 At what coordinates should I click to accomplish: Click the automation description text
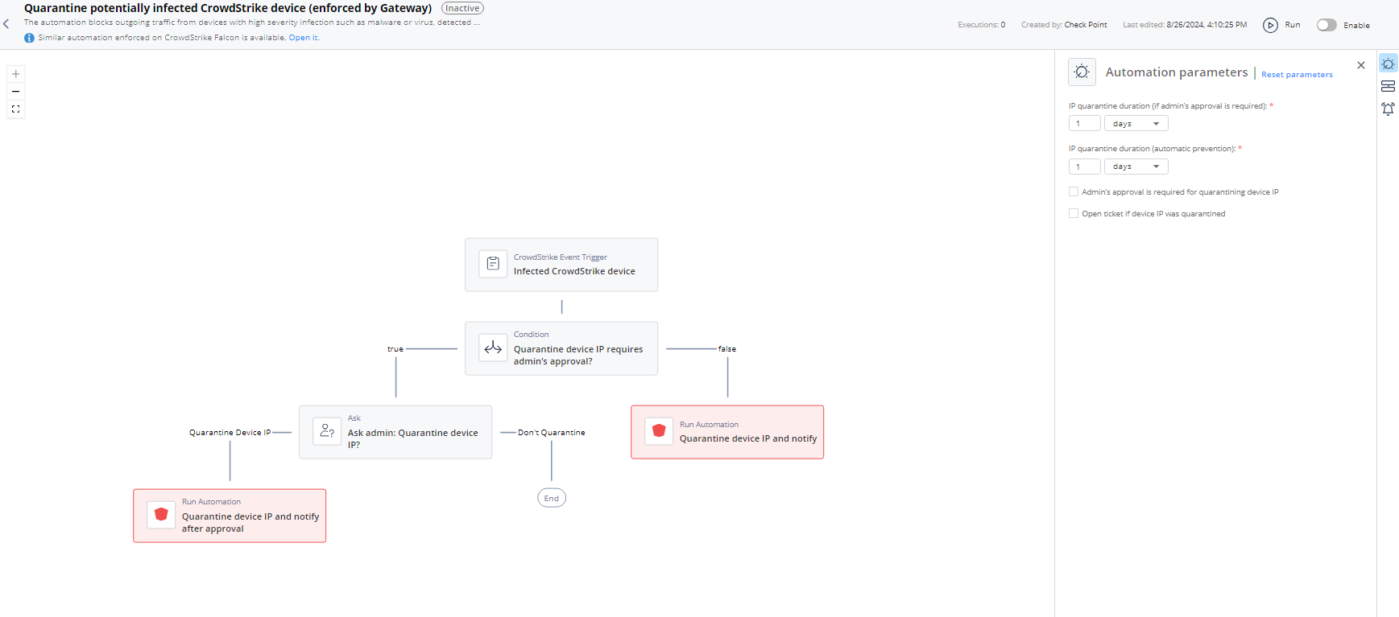pyautogui.click(x=252, y=23)
